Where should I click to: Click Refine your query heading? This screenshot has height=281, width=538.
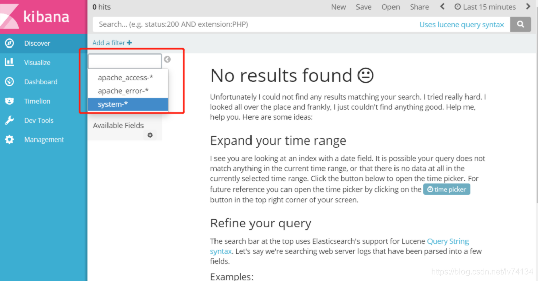coord(261,223)
